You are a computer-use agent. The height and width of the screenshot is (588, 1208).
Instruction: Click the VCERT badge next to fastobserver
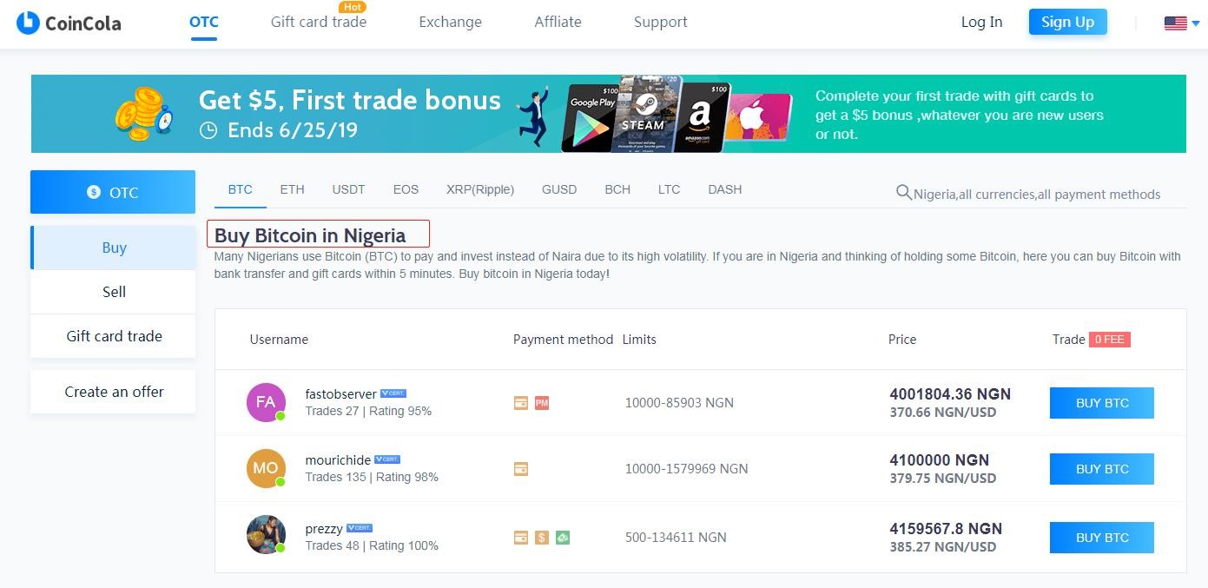point(393,393)
